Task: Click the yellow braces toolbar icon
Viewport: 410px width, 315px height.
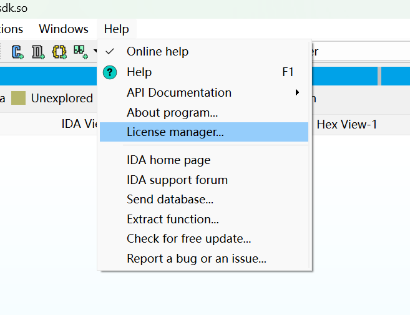Action: coord(59,52)
